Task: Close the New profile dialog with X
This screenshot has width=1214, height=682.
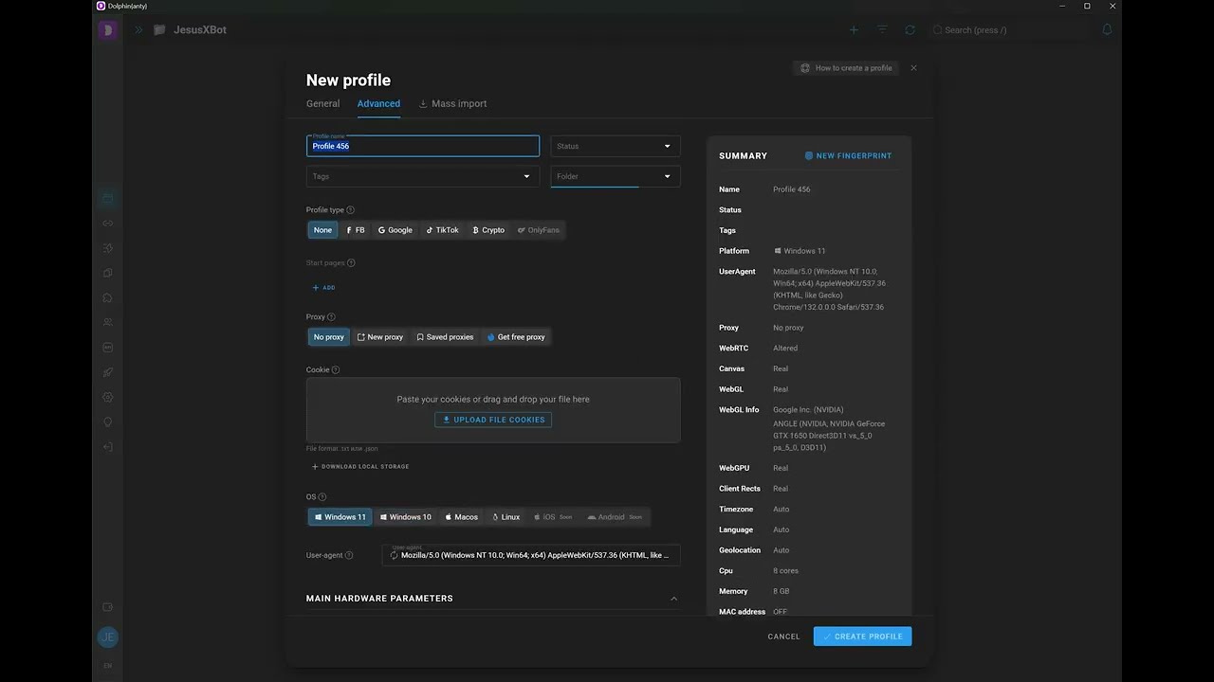Action: coord(913,68)
